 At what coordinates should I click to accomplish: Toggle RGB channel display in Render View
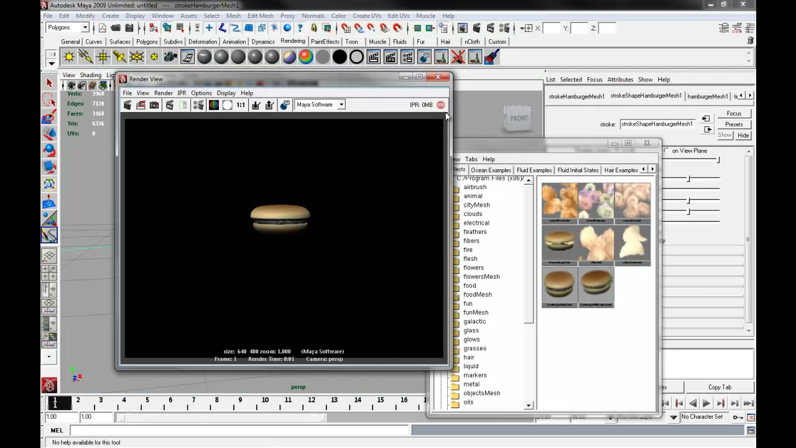coord(213,105)
